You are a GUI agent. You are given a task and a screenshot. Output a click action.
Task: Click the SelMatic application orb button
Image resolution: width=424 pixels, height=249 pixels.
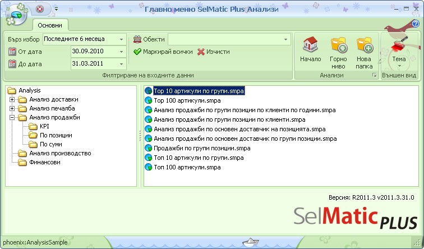click(x=16, y=15)
